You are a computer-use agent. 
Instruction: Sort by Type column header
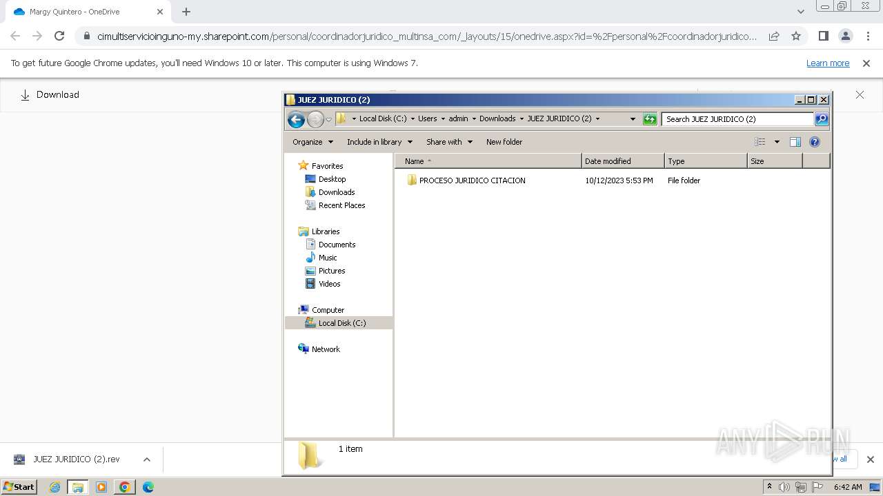click(x=706, y=161)
